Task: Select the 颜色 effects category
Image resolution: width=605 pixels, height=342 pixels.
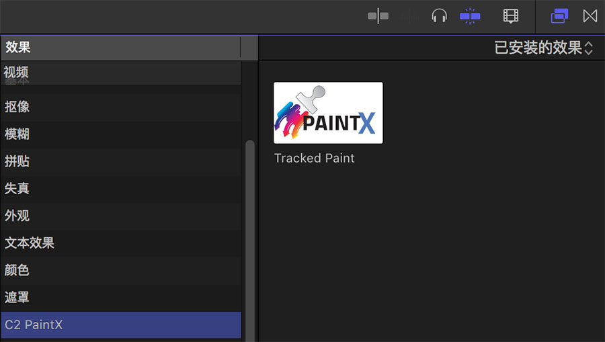Action: (x=121, y=270)
